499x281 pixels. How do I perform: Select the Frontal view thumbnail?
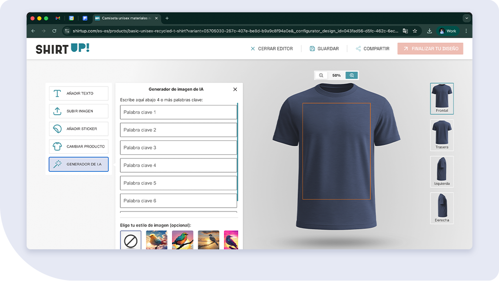pos(442,98)
